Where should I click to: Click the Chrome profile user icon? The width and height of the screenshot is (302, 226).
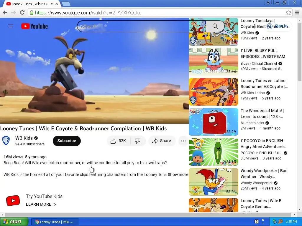[x=268, y=2]
